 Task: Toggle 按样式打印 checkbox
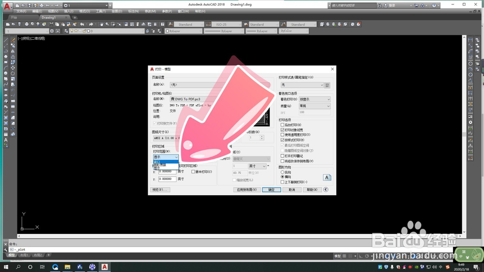pyautogui.click(x=283, y=140)
